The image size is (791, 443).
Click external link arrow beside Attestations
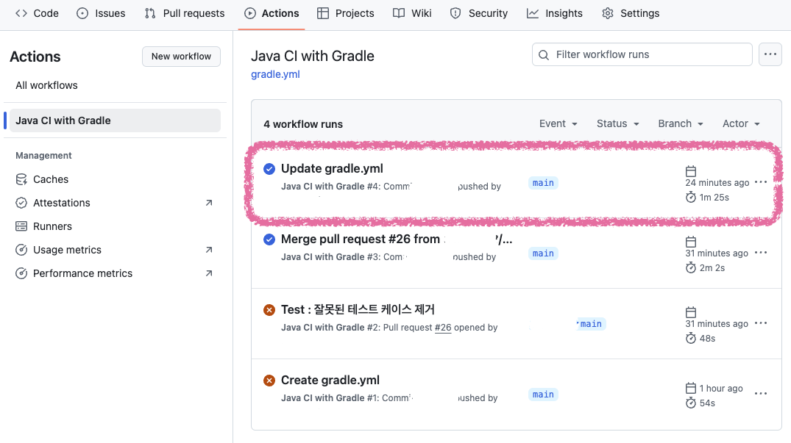coord(209,203)
